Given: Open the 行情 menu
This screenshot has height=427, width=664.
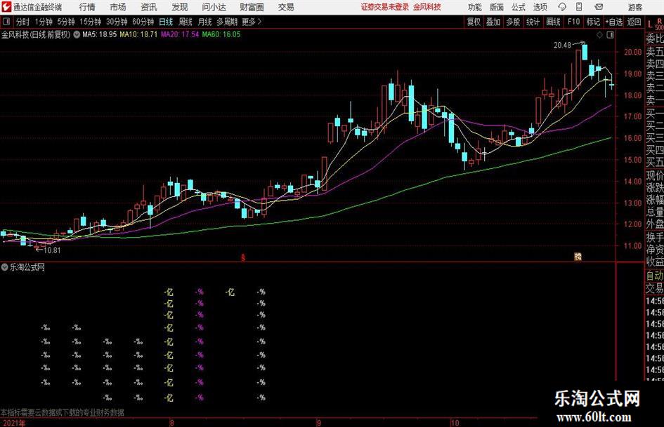Looking at the screenshot, I should pyautogui.click(x=87, y=7).
